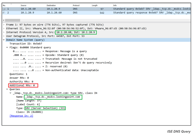Select Response: Message is a query line
Viewport: 193px width, 134px height.
pyautogui.click(x=50, y=51)
